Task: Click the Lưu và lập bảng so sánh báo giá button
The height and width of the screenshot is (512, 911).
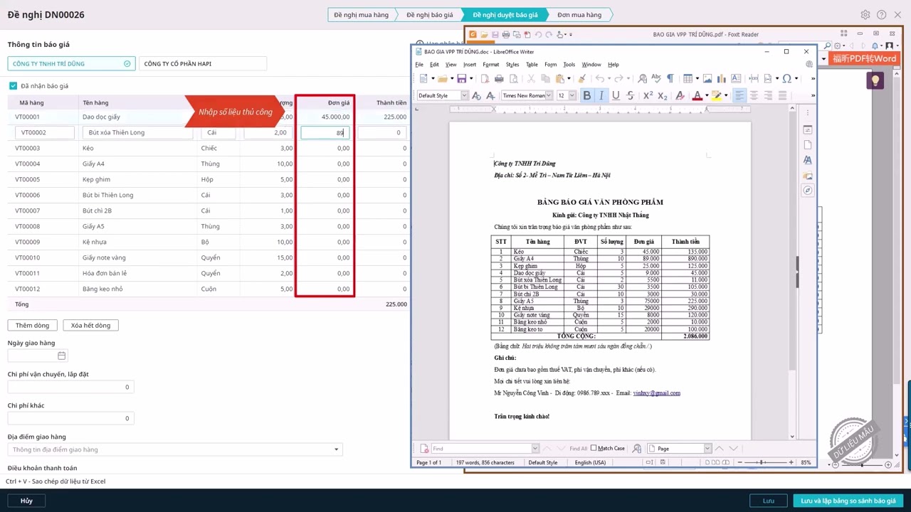Action: pyautogui.click(x=848, y=501)
